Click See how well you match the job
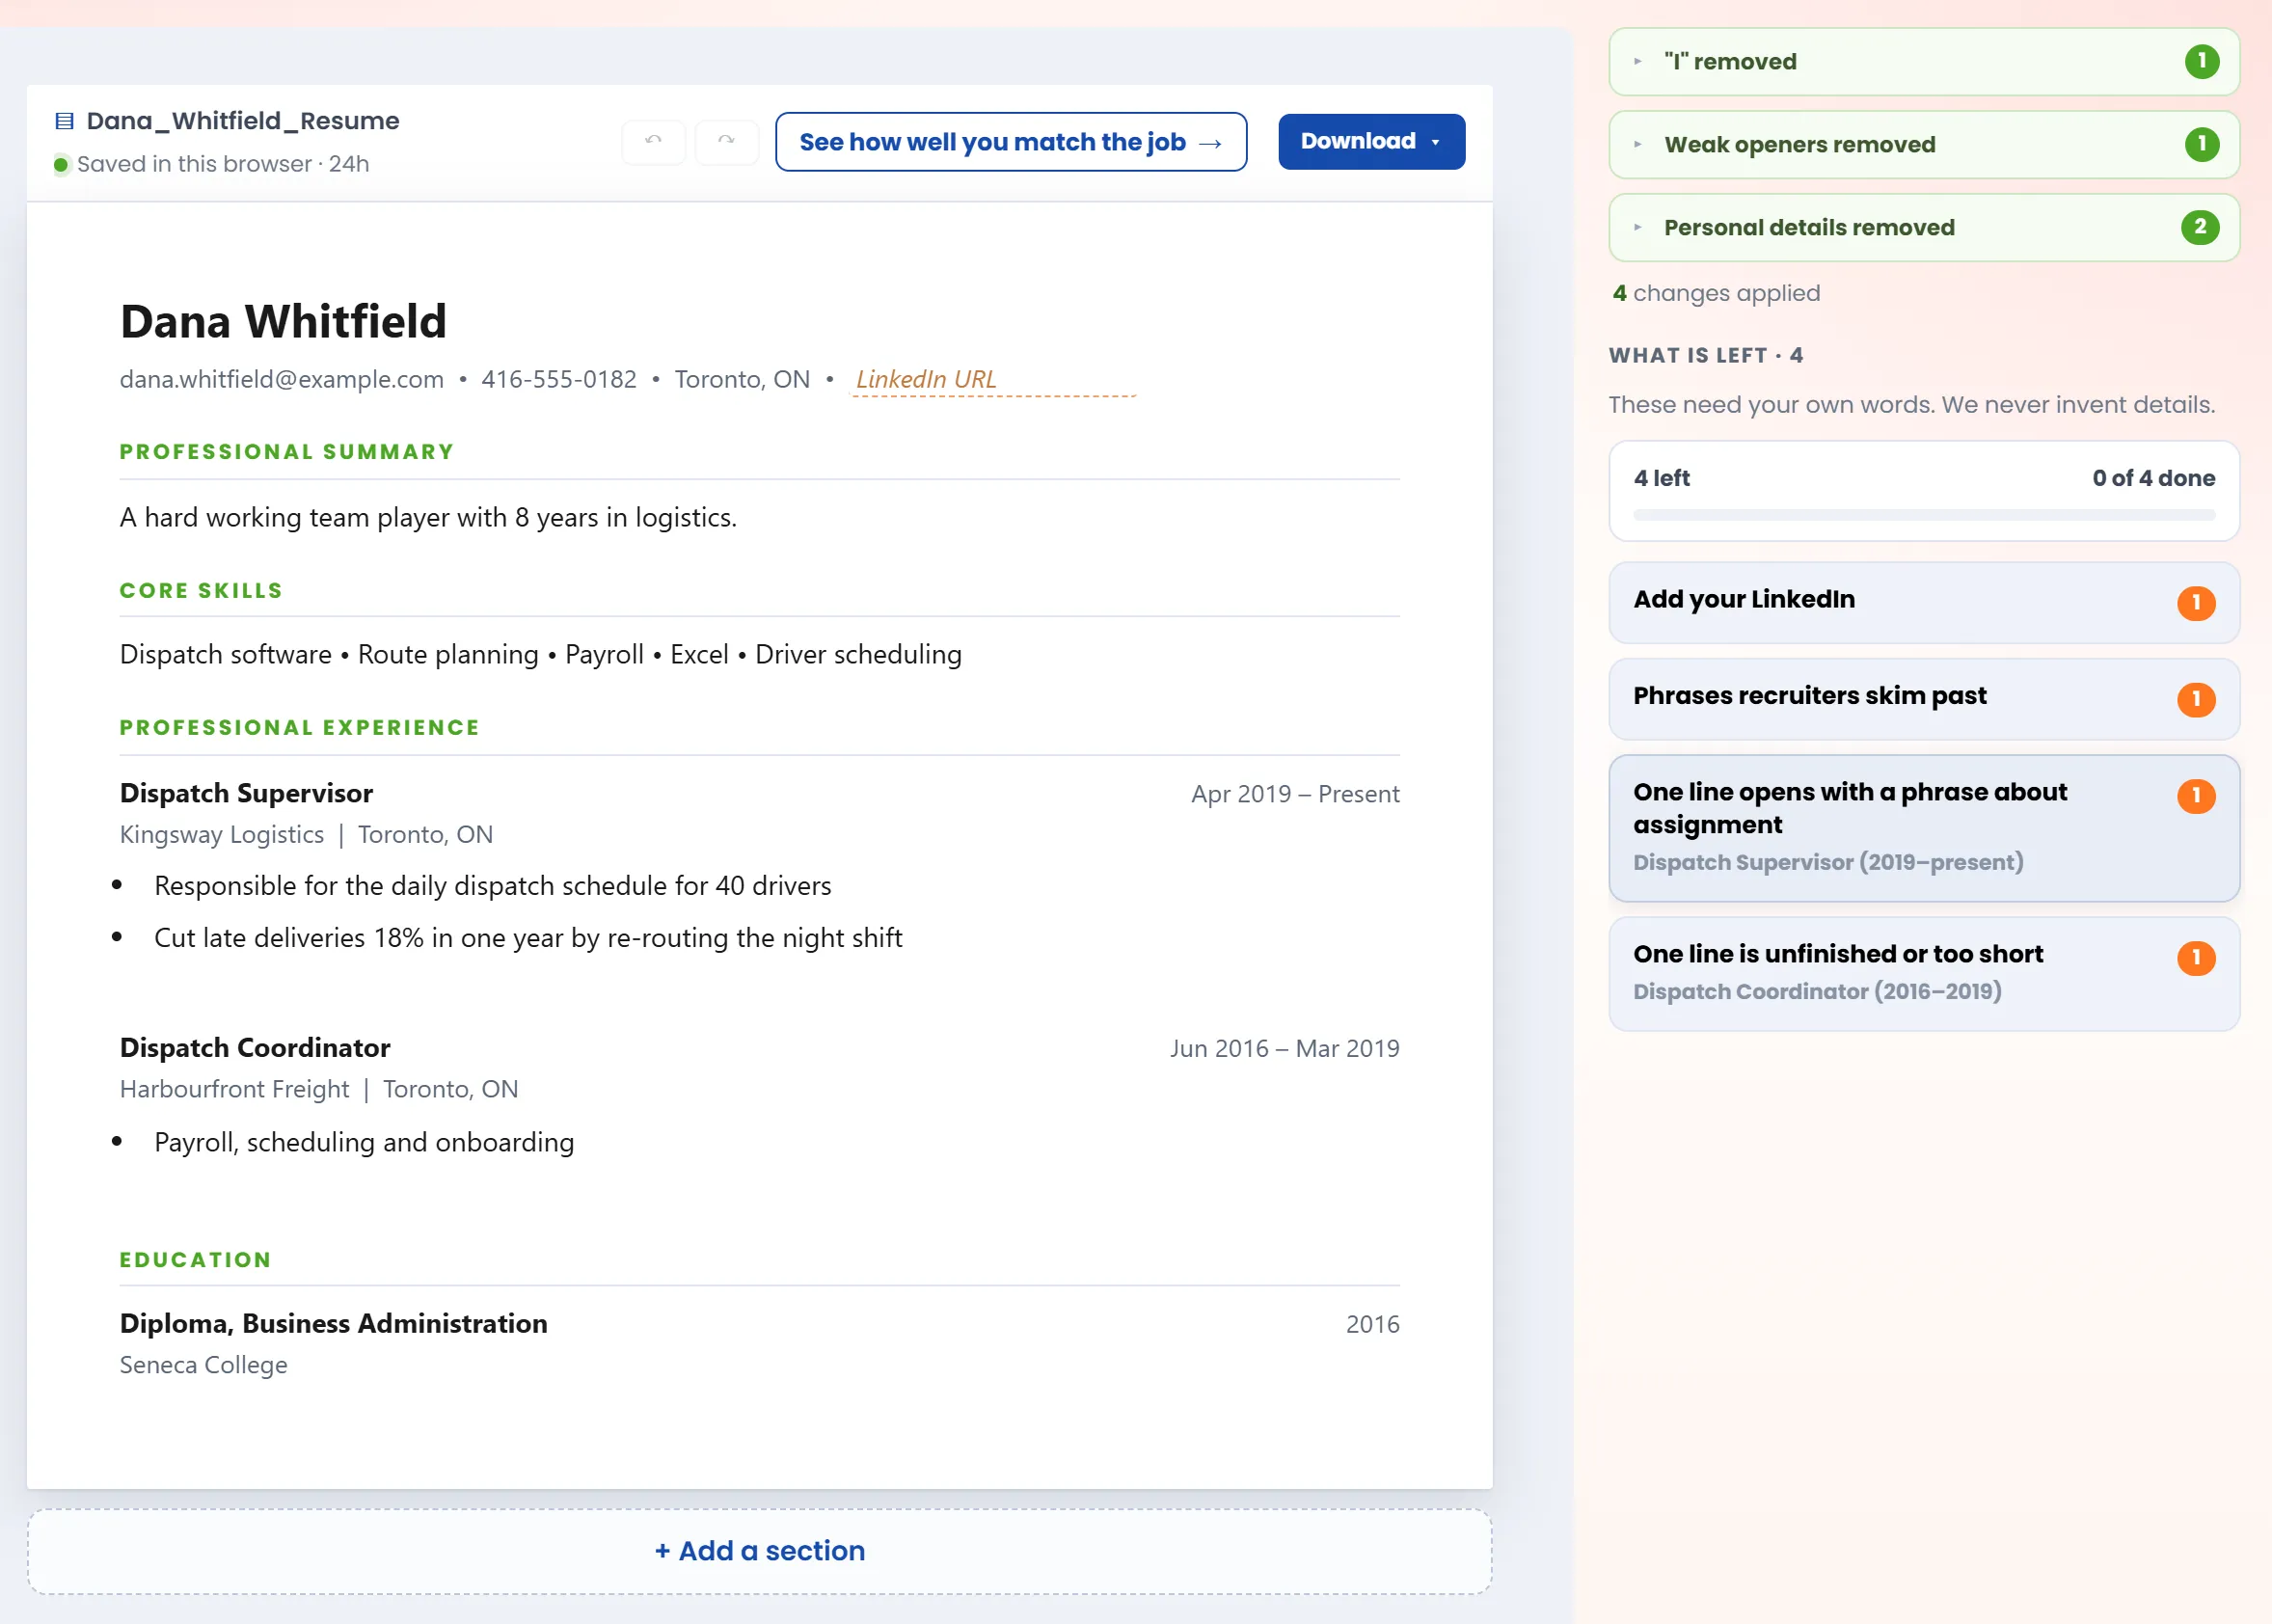 [x=1010, y=142]
